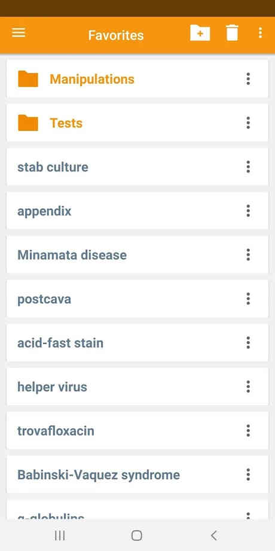Tap Android home button
The image size is (275, 551).
pos(137,535)
